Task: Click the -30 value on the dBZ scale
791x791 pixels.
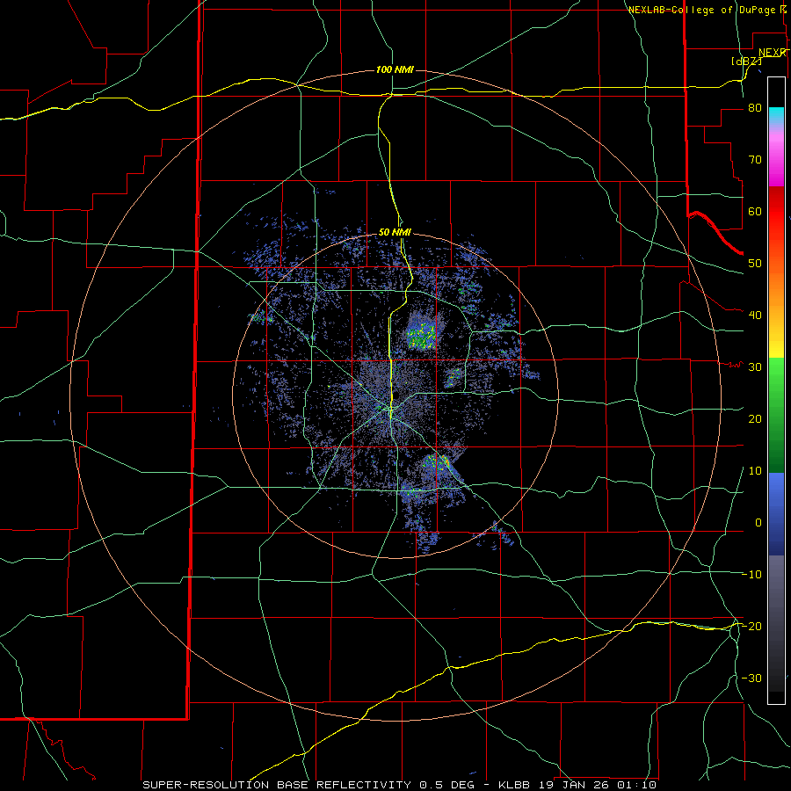Action: [751, 678]
